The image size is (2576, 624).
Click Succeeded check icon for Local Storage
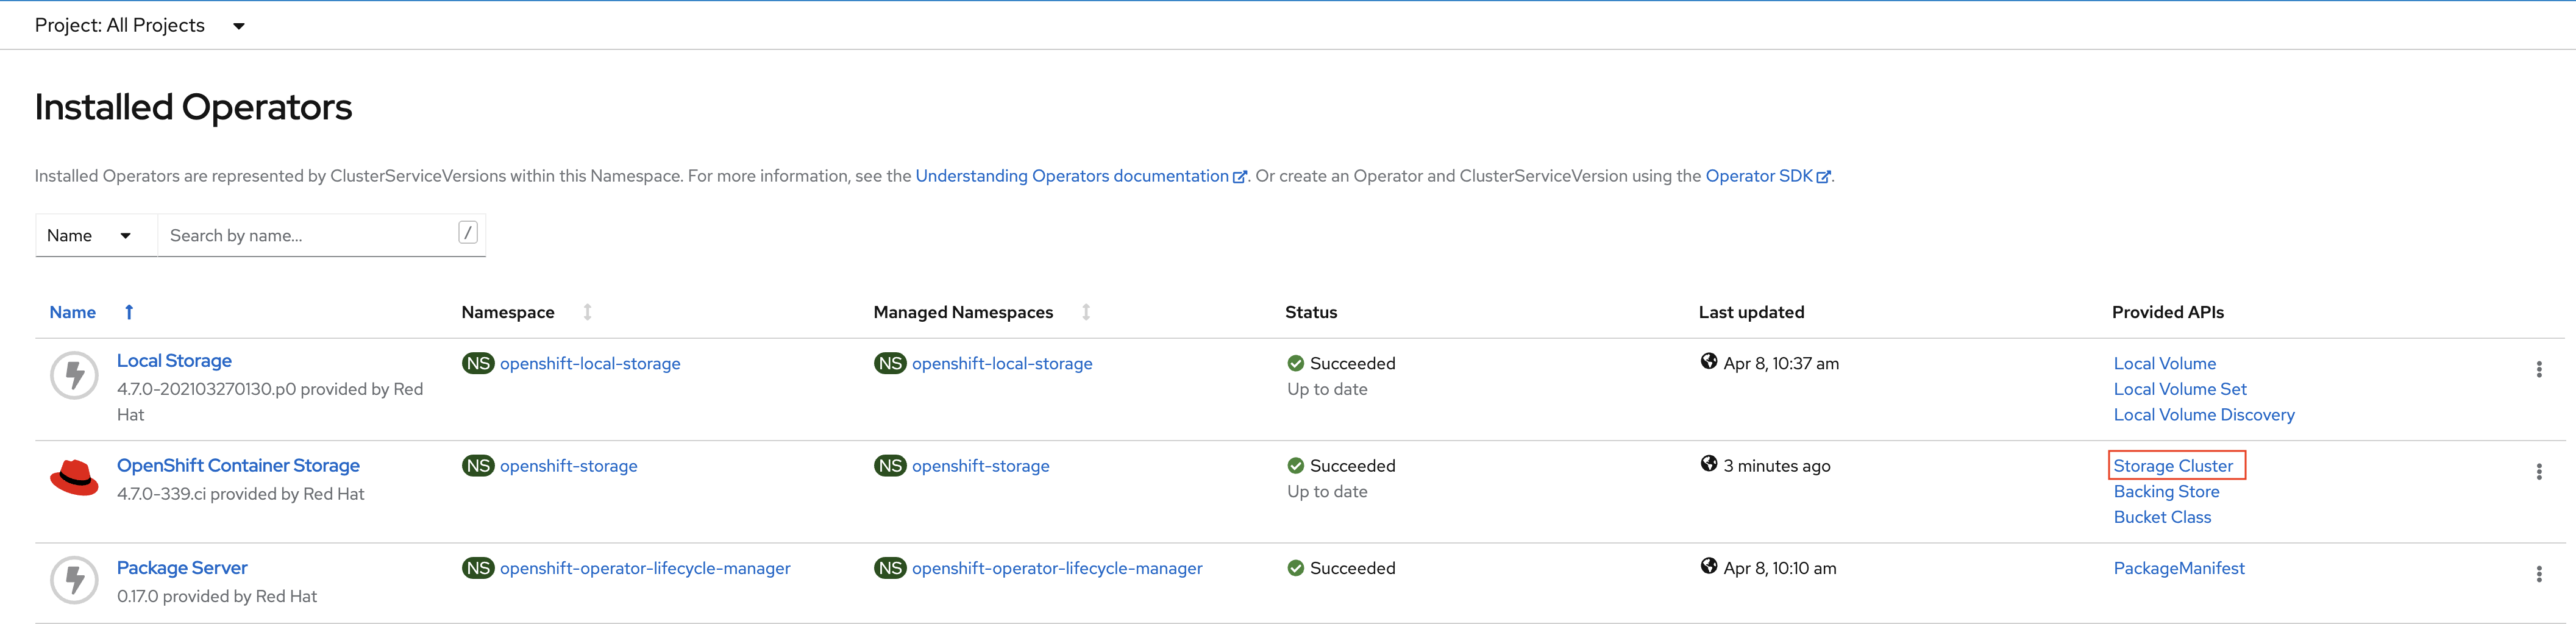coord(1296,364)
